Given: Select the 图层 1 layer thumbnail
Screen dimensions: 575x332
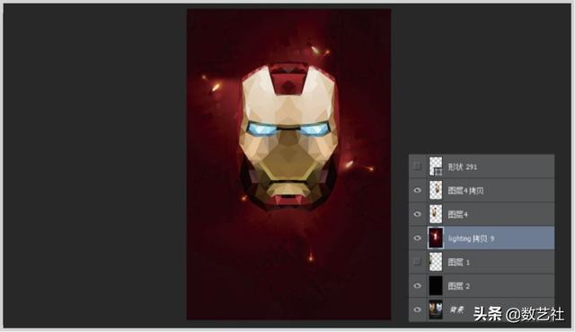Looking at the screenshot, I should point(436,262).
